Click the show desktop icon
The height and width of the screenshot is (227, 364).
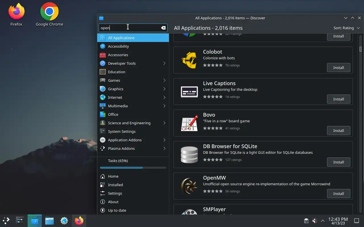(x=357, y=221)
